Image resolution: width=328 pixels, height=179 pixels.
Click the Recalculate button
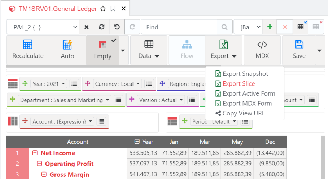pyautogui.click(x=28, y=50)
